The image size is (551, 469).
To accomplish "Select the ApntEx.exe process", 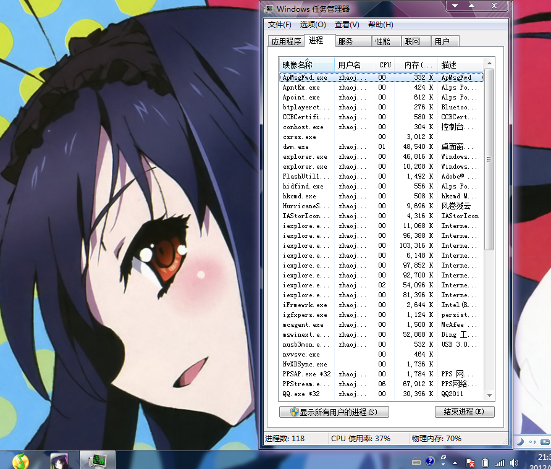I will 381,87.
